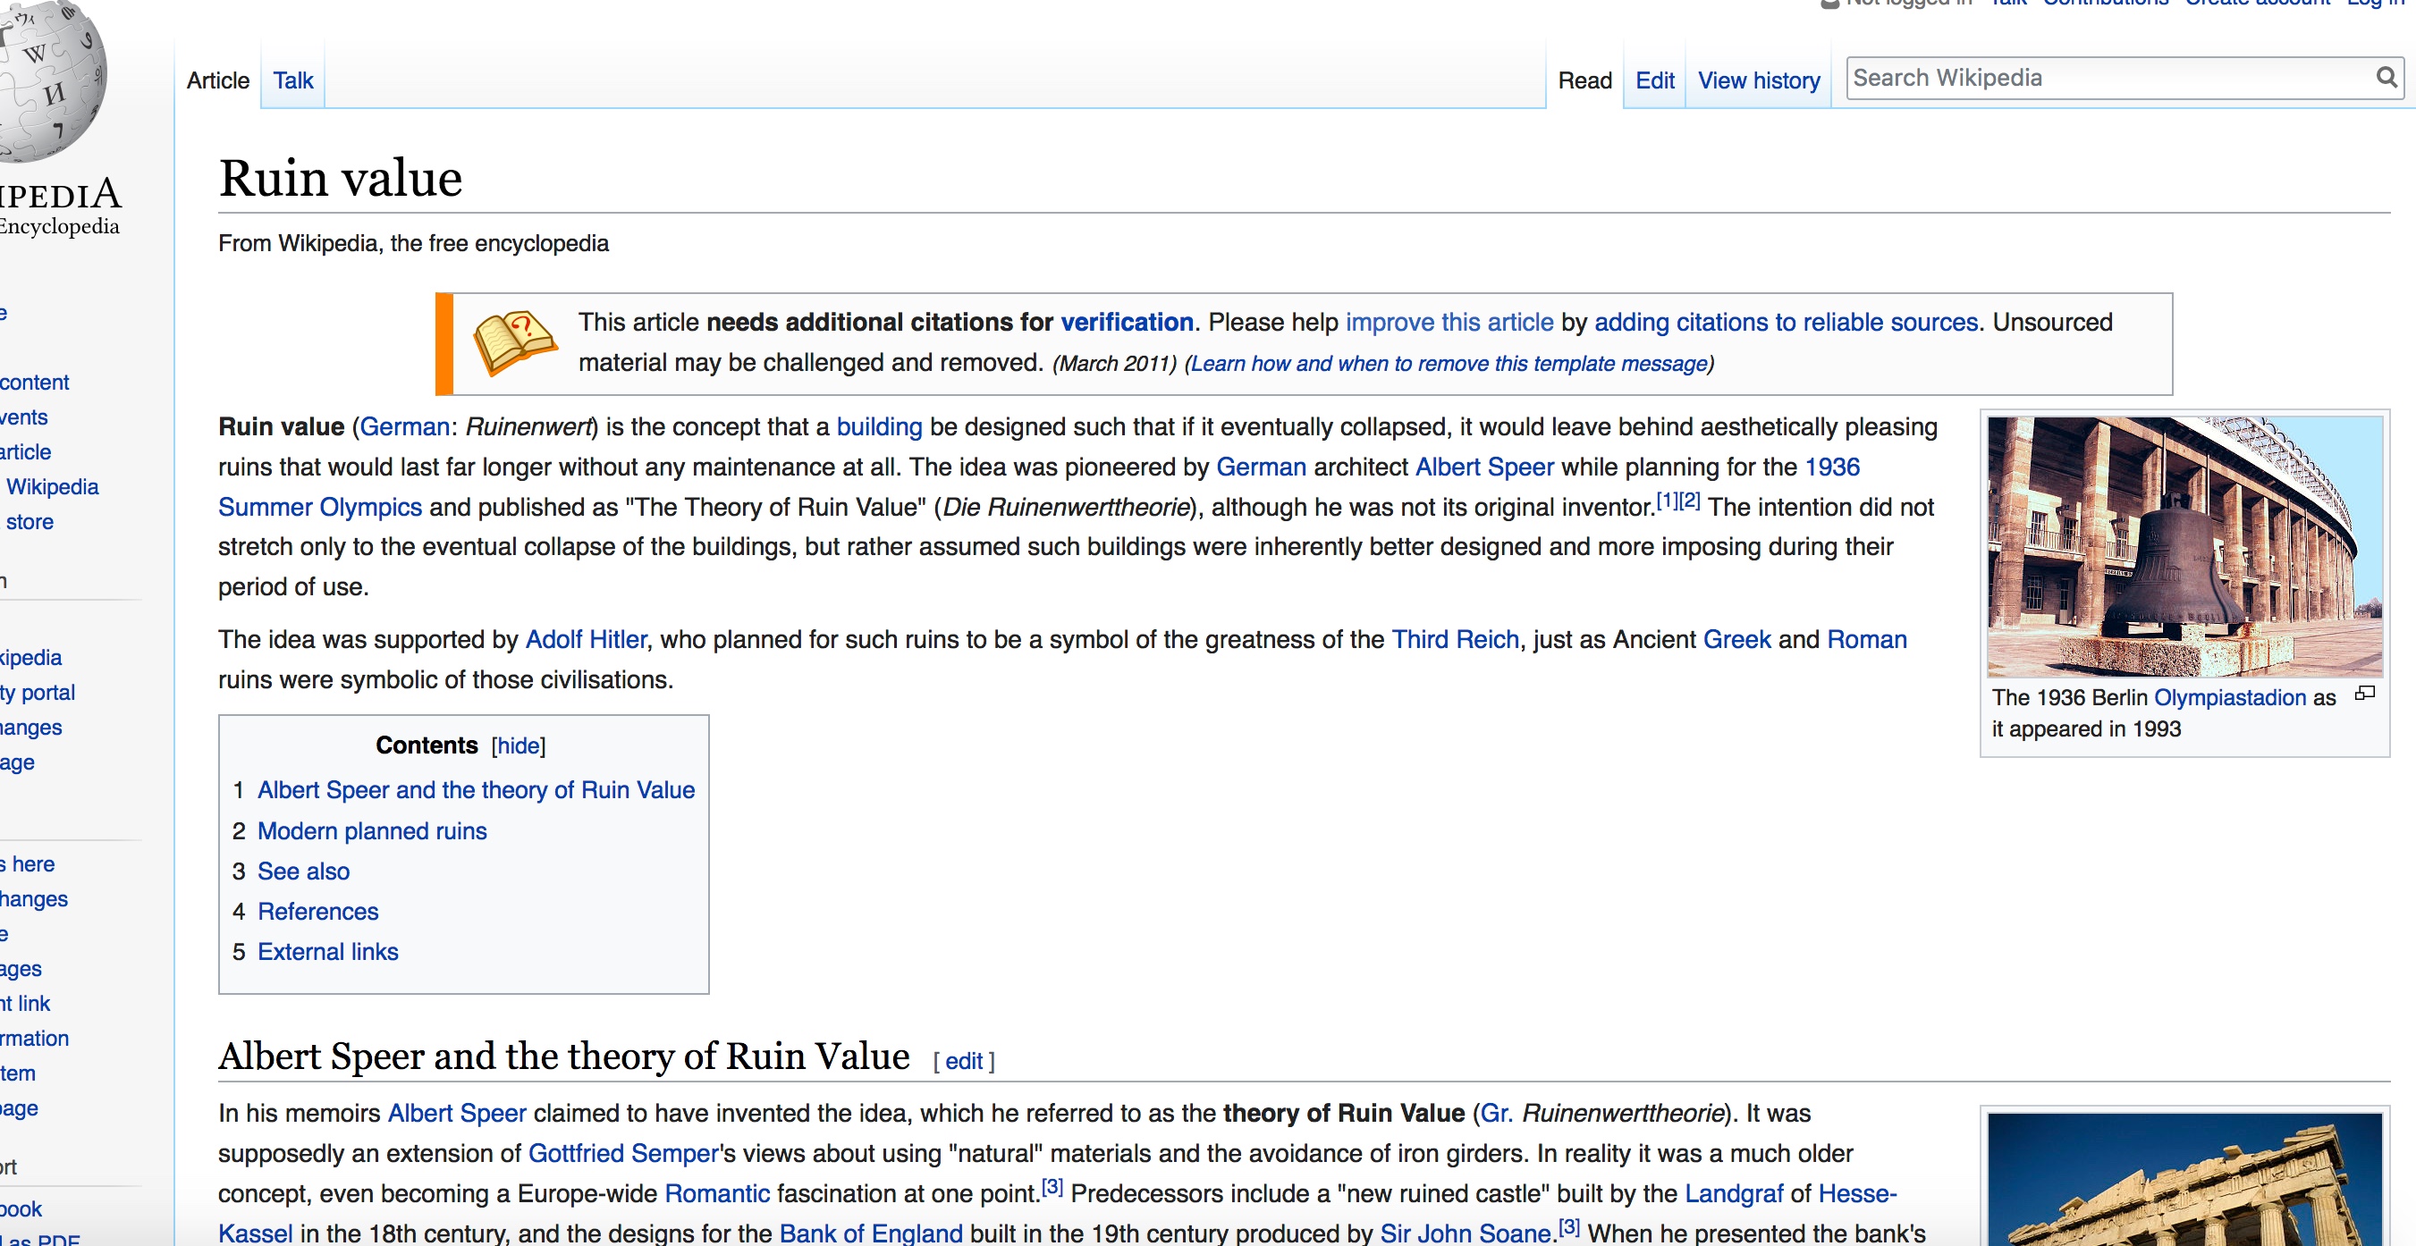Edit the Albert Speer section
Image resolution: width=2416 pixels, height=1246 pixels.
click(963, 1061)
